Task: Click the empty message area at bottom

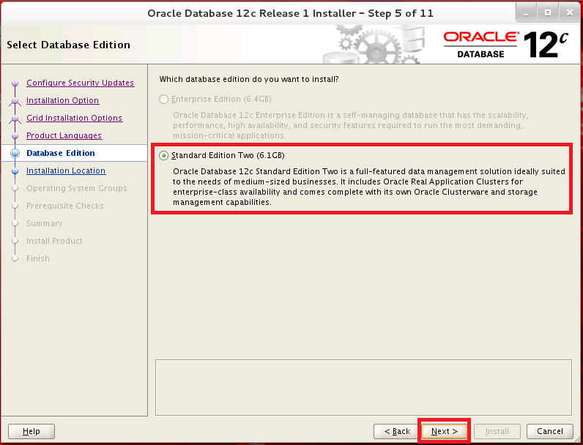Action: point(363,387)
